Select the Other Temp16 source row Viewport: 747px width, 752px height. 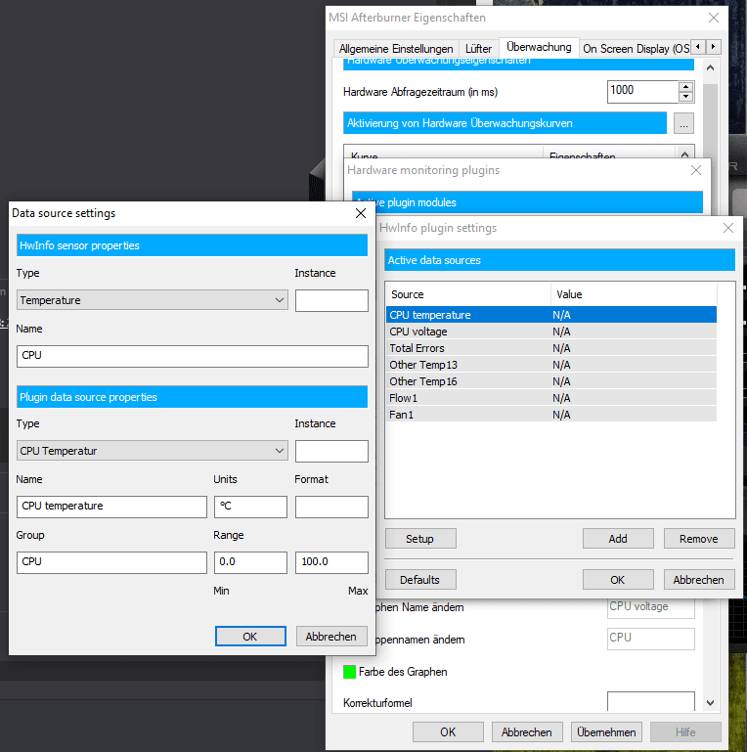click(550, 381)
